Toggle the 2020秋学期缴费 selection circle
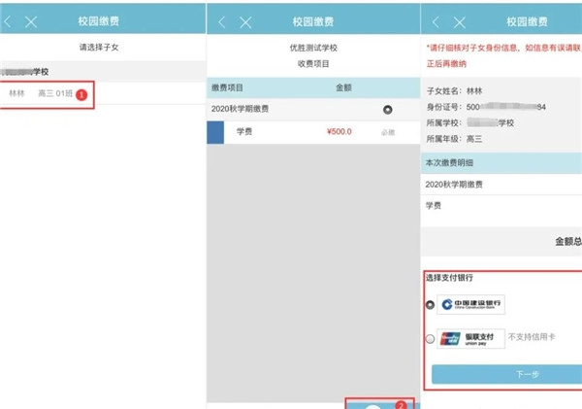 click(x=388, y=109)
